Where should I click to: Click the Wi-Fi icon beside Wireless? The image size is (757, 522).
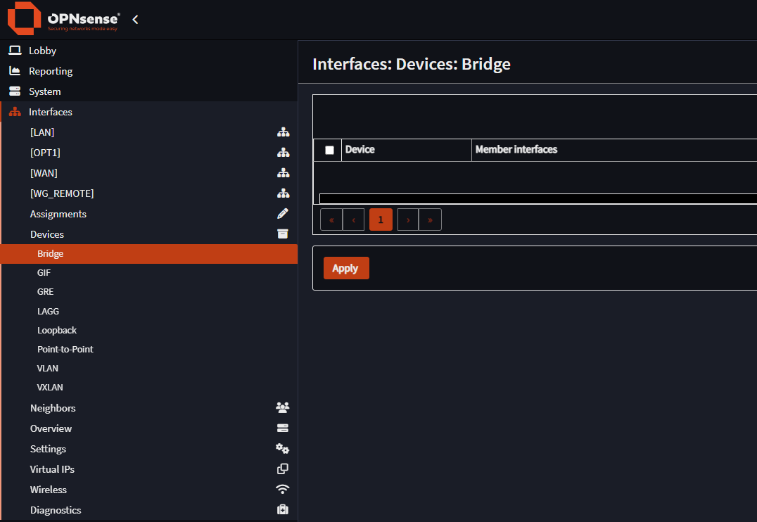pyautogui.click(x=283, y=489)
